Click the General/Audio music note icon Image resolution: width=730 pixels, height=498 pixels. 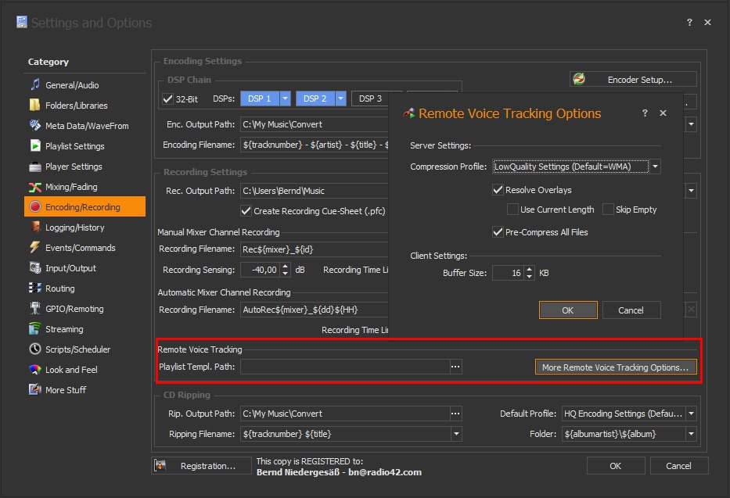click(x=35, y=84)
